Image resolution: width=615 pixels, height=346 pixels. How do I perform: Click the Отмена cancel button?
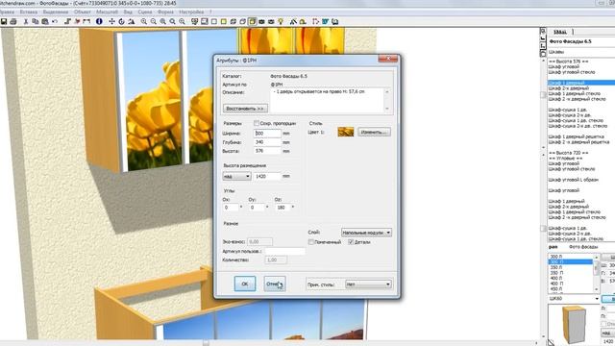click(x=274, y=284)
